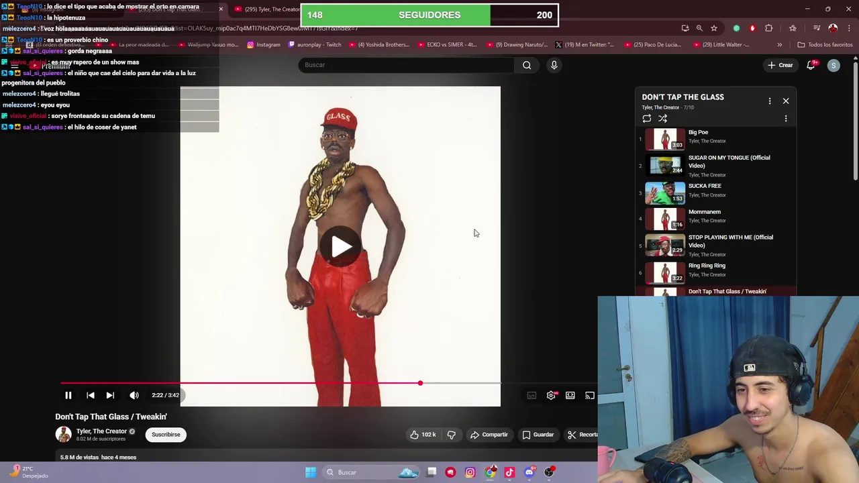Toggle subtitles captions button in player
Image resolution: width=859 pixels, height=483 pixels.
click(x=532, y=395)
